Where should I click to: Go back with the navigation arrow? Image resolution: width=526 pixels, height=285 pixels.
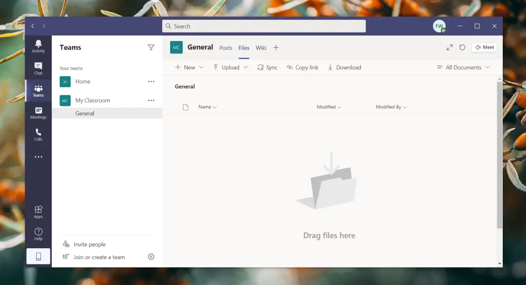33,26
